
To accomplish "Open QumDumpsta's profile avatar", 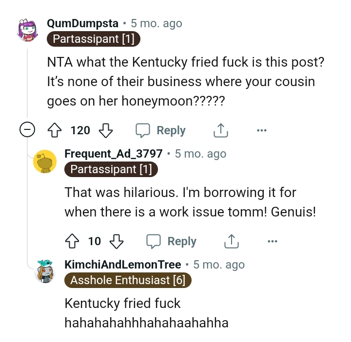I will point(28,31).
